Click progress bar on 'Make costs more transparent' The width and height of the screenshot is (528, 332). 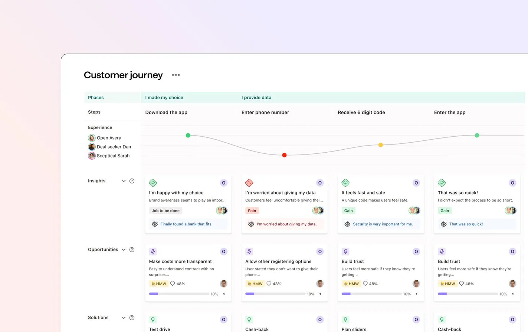(x=179, y=294)
